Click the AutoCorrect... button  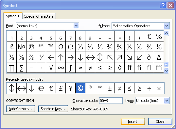(x=21, y=109)
